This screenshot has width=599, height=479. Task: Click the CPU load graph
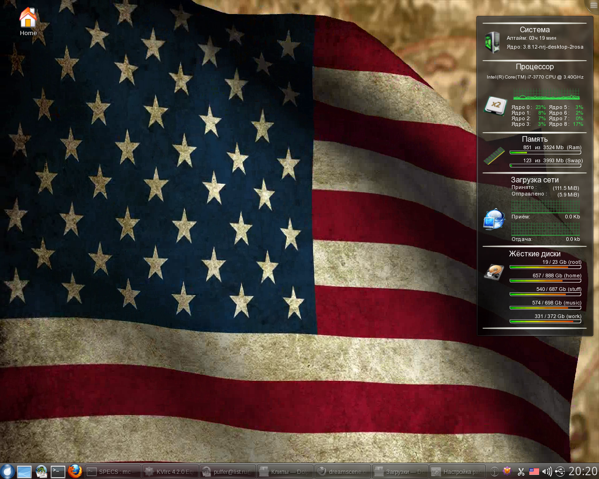click(x=546, y=94)
